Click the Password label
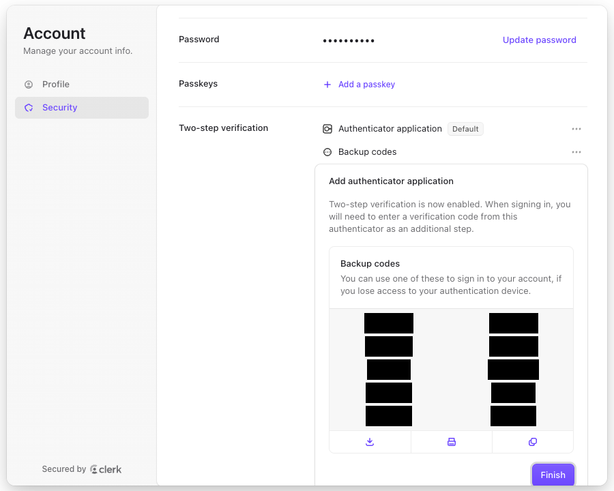614x491 pixels. click(x=199, y=39)
